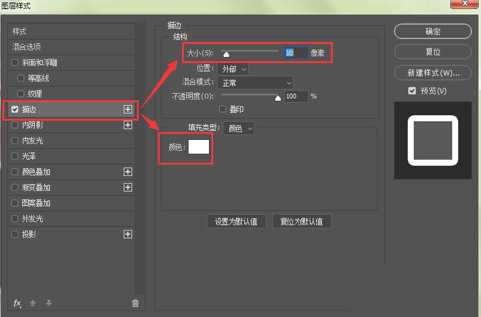Open the 外发光 settings row

(x=71, y=219)
